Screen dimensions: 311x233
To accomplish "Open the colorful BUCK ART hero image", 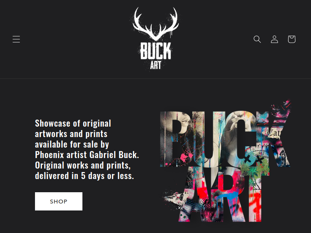I will [226, 160].
